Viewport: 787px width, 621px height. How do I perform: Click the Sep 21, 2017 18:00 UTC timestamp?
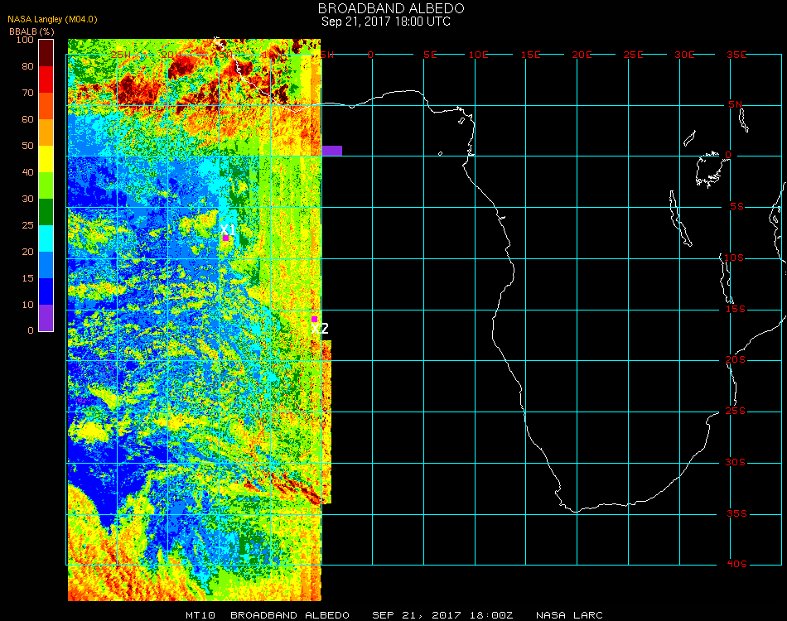pyautogui.click(x=386, y=22)
